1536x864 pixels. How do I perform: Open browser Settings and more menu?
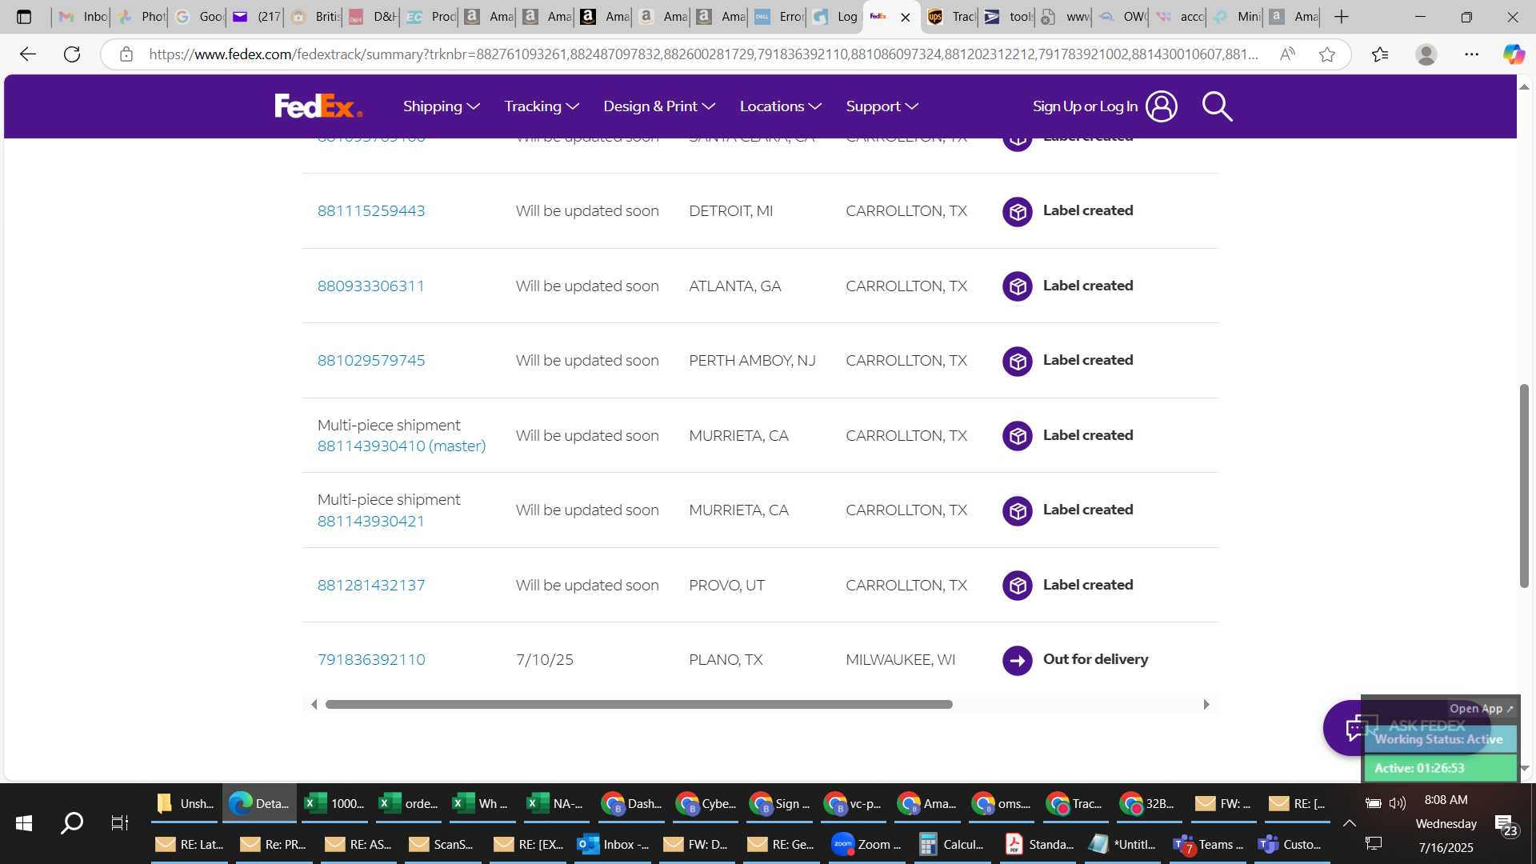click(1472, 54)
